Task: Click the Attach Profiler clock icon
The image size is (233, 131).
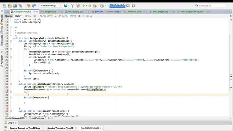Action: click(102, 6)
